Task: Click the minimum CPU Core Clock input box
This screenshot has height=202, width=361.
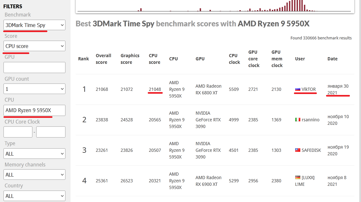Action: (18, 132)
